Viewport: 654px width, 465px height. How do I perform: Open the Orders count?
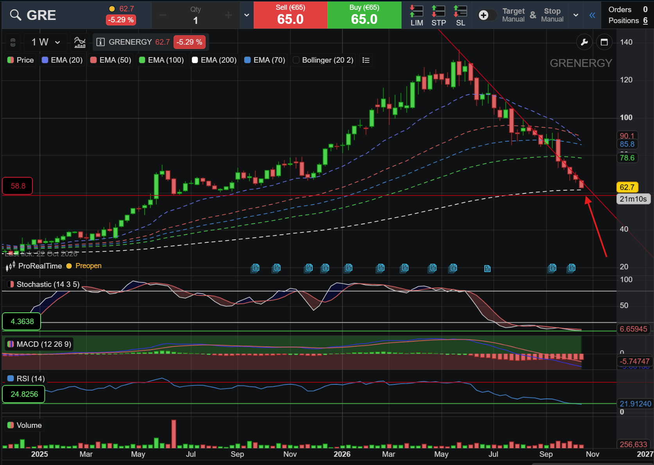(x=628, y=9)
